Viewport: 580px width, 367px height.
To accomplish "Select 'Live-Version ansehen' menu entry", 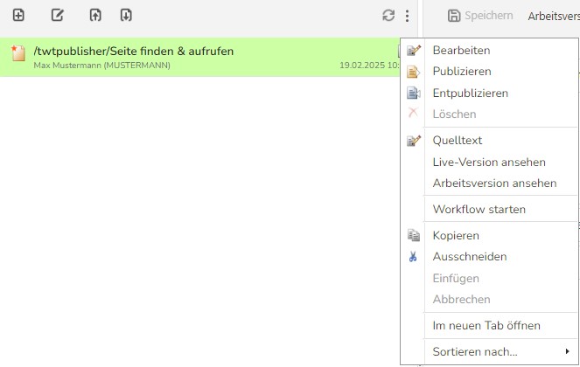I will click(489, 162).
